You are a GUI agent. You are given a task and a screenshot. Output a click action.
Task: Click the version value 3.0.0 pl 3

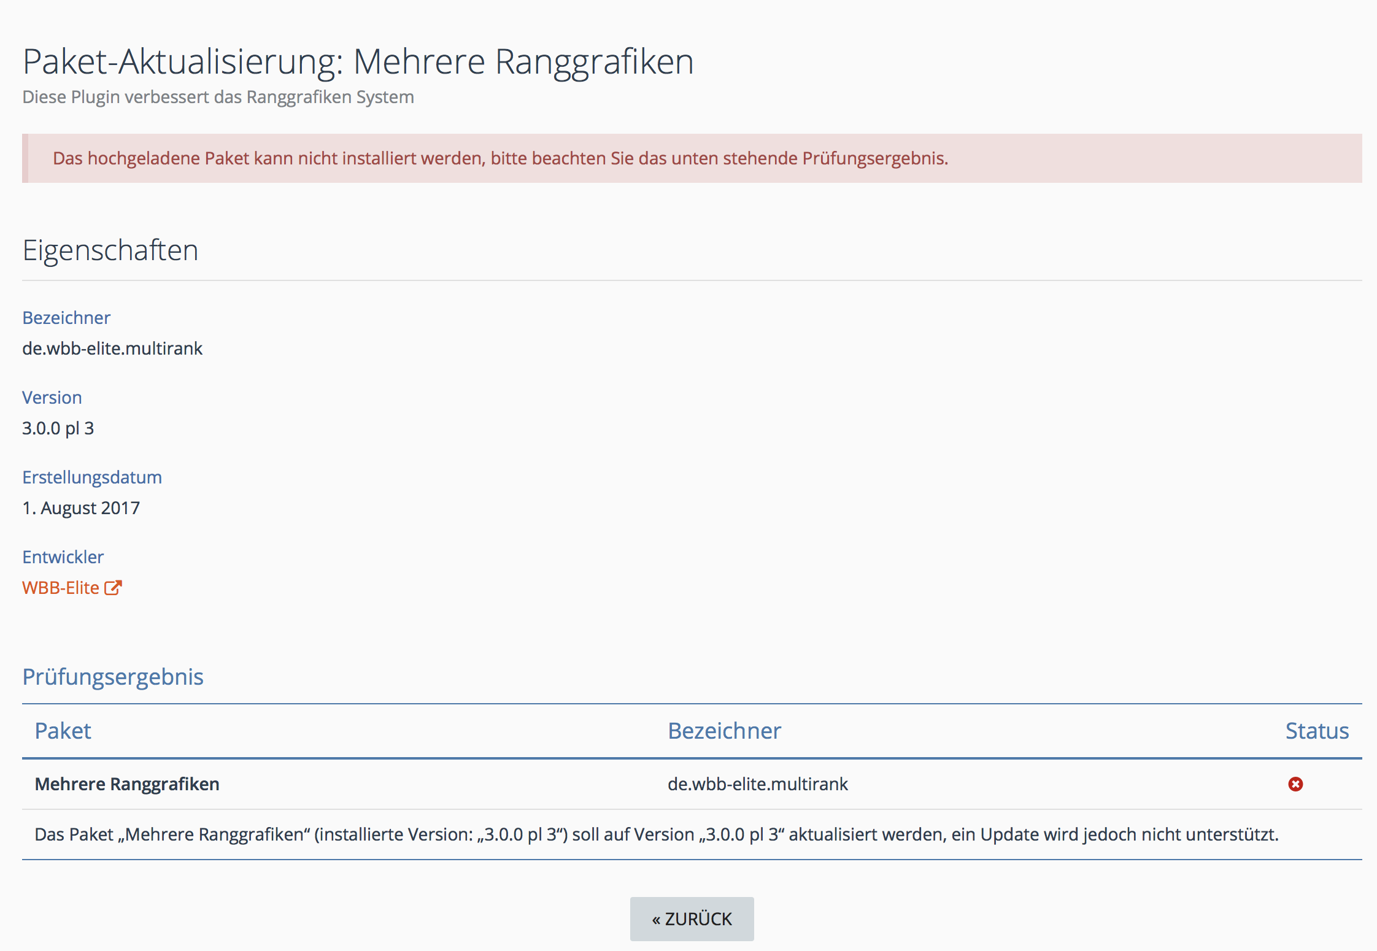(x=58, y=428)
